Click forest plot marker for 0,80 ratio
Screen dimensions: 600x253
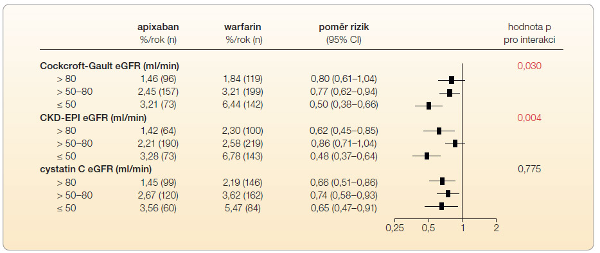(452, 80)
